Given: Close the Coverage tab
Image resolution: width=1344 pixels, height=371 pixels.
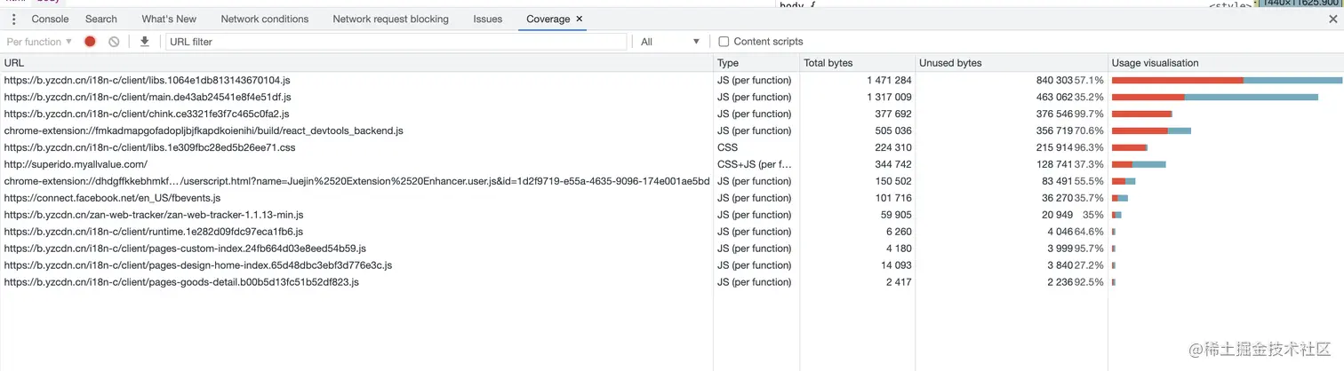Looking at the screenshot, I should (580, 19).
